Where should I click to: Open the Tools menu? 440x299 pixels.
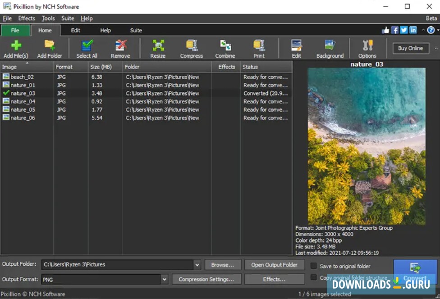tap(48, 18)
